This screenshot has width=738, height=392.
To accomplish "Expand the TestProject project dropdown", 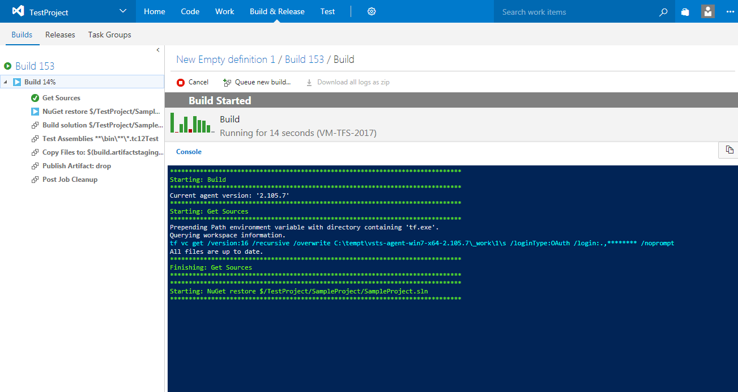I will coord(123,11).
